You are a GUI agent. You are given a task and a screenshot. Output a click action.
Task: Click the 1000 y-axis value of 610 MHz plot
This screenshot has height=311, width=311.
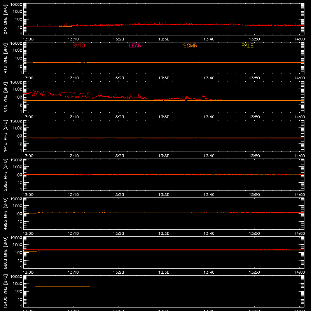coord(17,89)
